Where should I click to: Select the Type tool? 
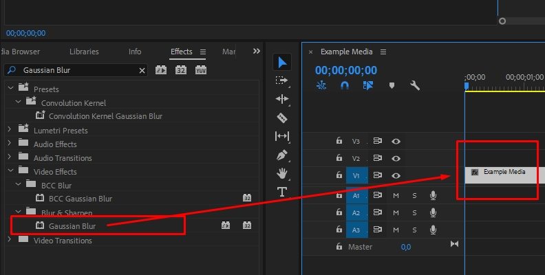pyautogui.click(x=282, y=192)
